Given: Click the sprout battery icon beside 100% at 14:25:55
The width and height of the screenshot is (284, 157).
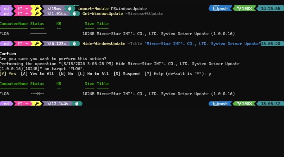Looking at the screenshot, I should coord(239,9).
